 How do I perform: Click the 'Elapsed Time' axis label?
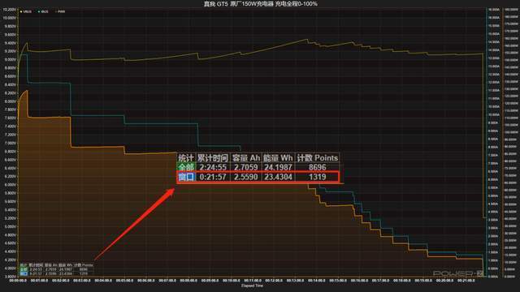(x=252, y=286)
